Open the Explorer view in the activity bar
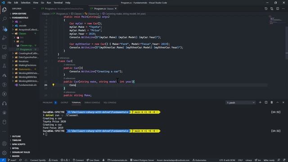This screenshot has height=162, width=288. click(x=4, y=9)
